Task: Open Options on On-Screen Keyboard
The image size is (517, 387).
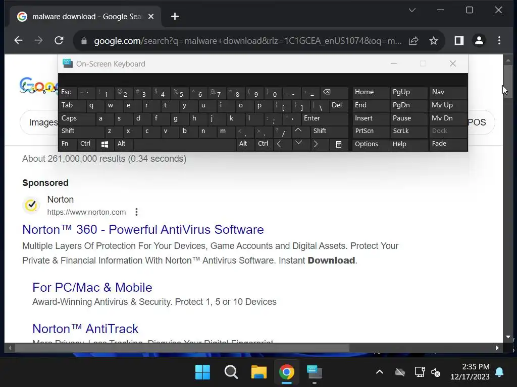Action: (x=371, y=144)
